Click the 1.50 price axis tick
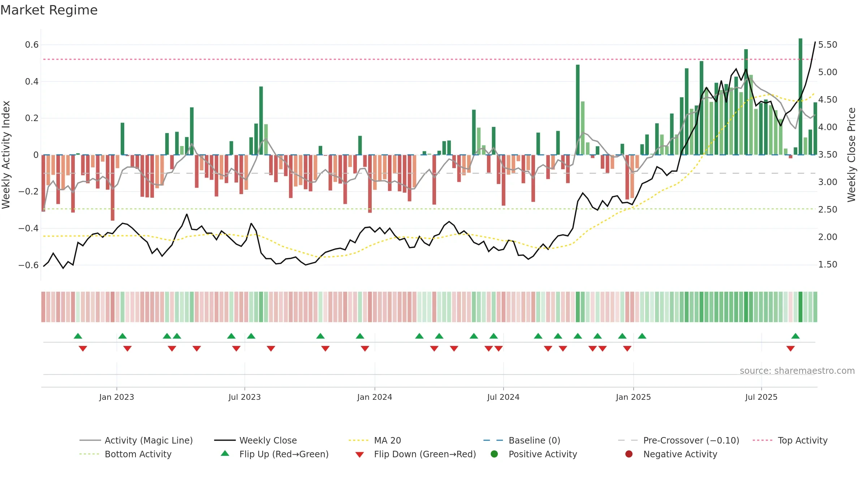Screen dimensions: 867x488 click(x=828, y=265)
